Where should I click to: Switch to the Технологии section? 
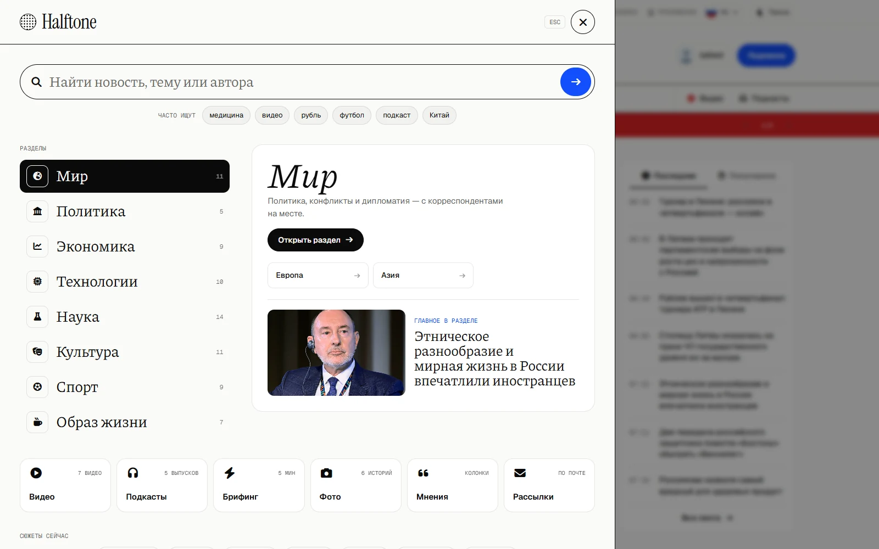tap(125, 282)
